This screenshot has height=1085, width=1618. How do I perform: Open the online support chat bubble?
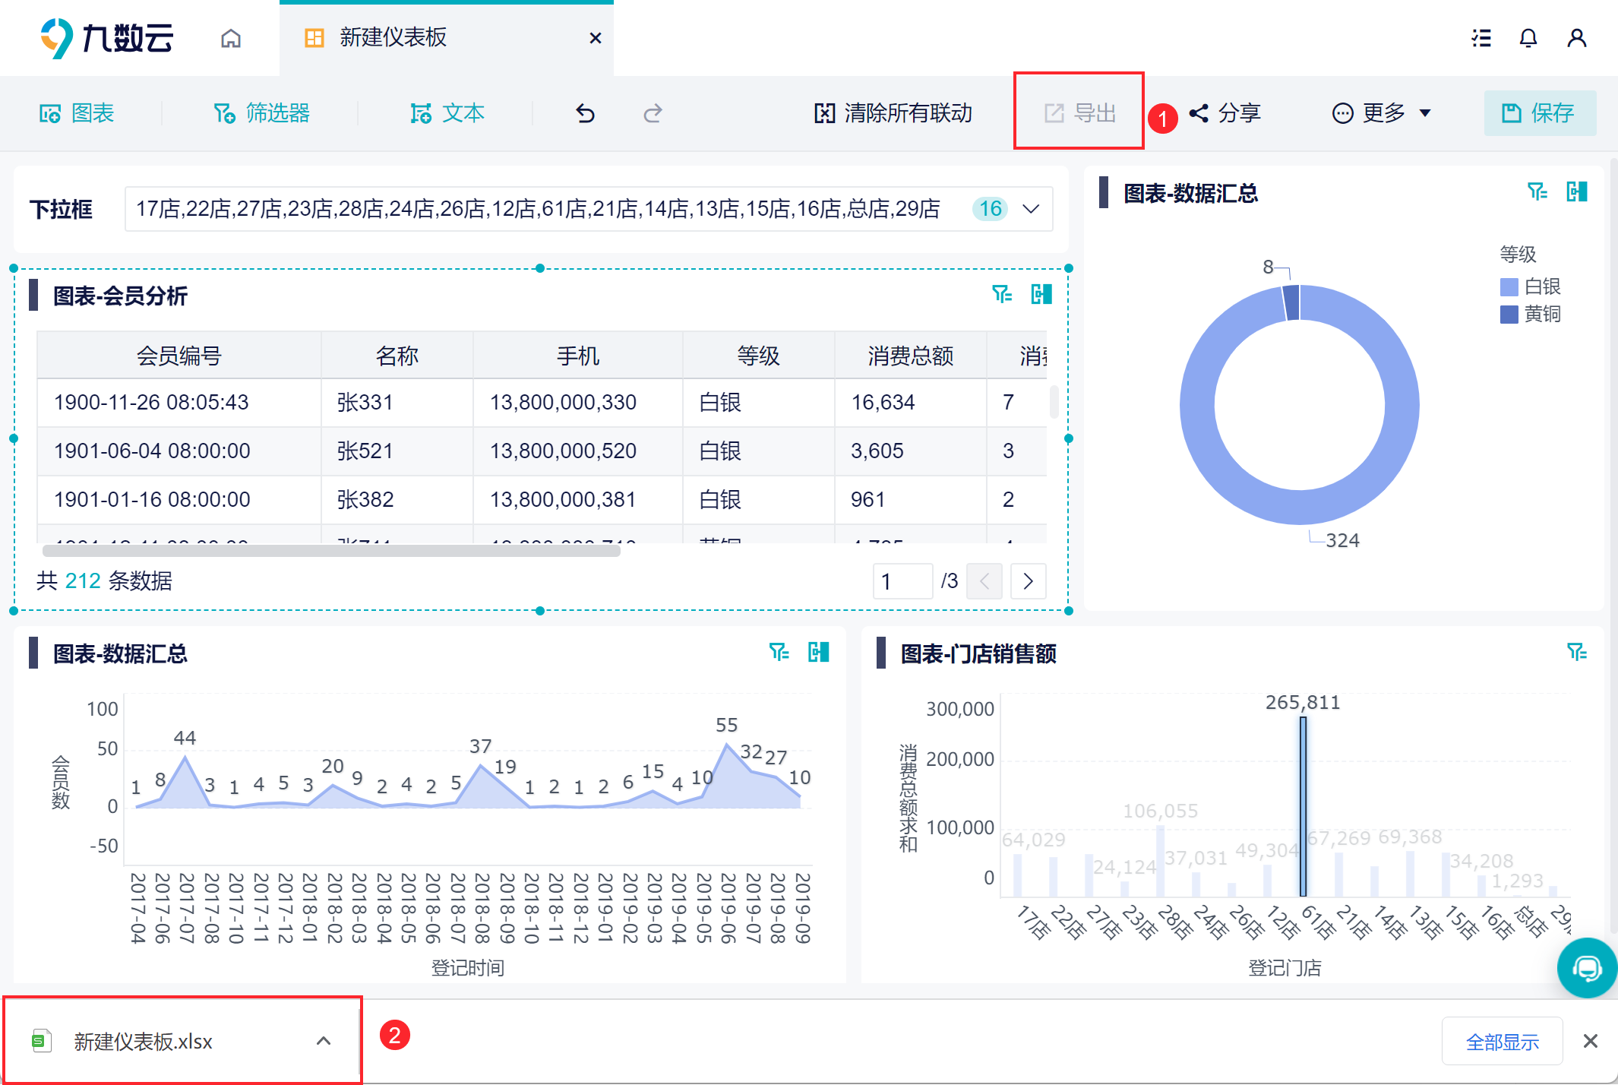point(1587,968)
